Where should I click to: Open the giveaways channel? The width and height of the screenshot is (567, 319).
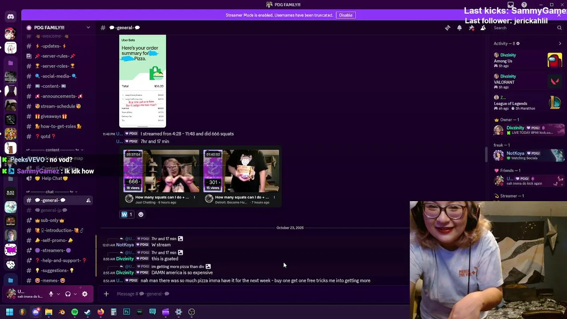coord(58,117)
